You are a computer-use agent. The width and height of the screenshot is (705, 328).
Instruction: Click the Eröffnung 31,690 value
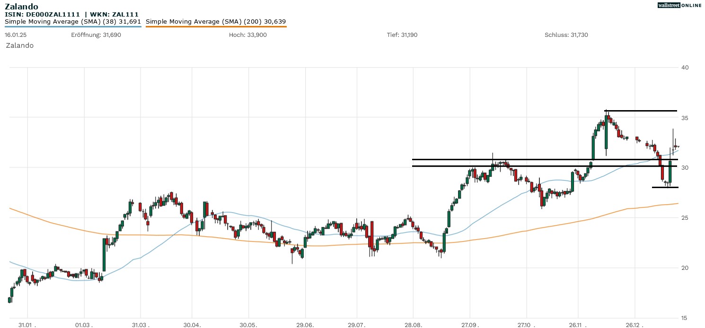(x=96, y=35)
